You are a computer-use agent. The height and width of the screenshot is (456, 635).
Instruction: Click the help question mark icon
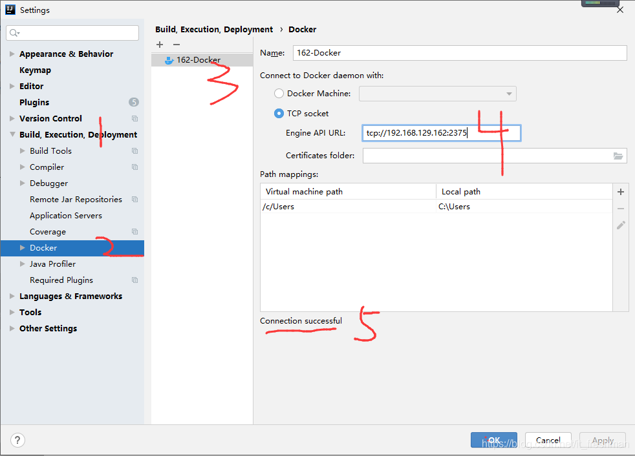pyautogui.click(x=16, y=440)
